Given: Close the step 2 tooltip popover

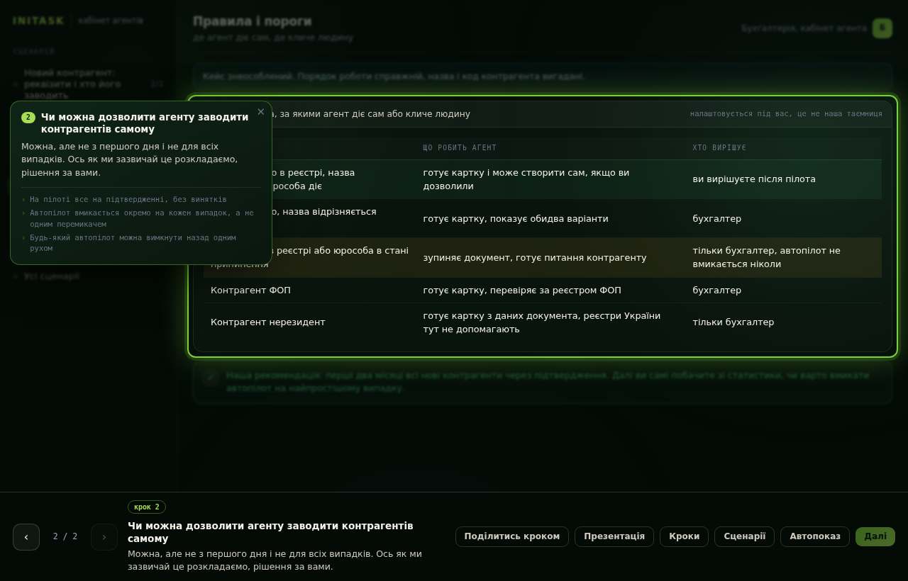Looking at the screenshot, I should [261, 112].
